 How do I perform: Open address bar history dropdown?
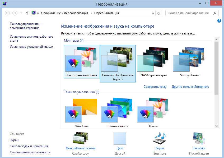[152, 13]
